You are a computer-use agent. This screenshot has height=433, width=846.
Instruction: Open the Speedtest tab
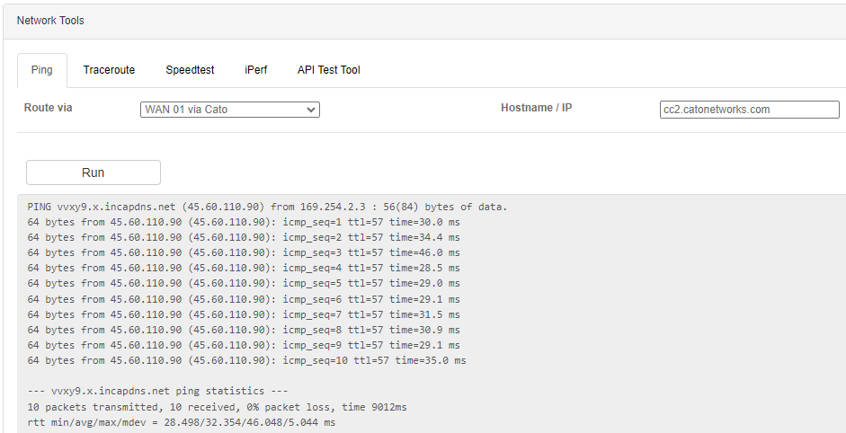point(190,70)
